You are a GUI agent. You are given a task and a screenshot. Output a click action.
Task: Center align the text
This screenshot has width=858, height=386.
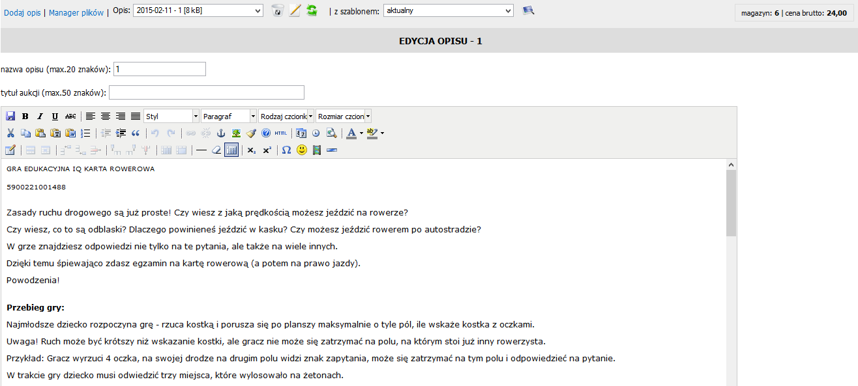coord(106,117)
